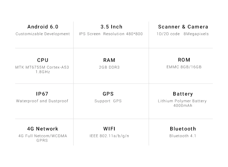Click the 4G Network heading

[x=43, y=129]
